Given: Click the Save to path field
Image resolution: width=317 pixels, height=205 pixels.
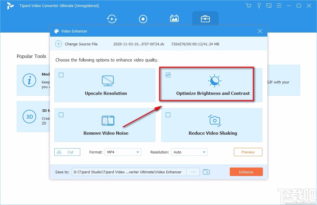Looking at the screenshot, I should click(x=129, y=172).
